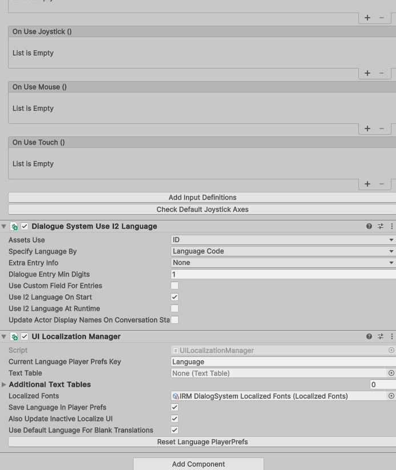
Task: Click the Extra Entry Info label
Action: click(x=34, y=263)
